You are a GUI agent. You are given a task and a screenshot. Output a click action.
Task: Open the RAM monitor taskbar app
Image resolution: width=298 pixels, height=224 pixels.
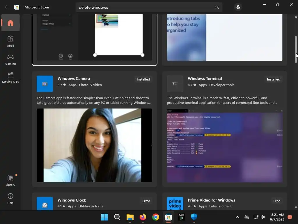click(x=181, y=217)
